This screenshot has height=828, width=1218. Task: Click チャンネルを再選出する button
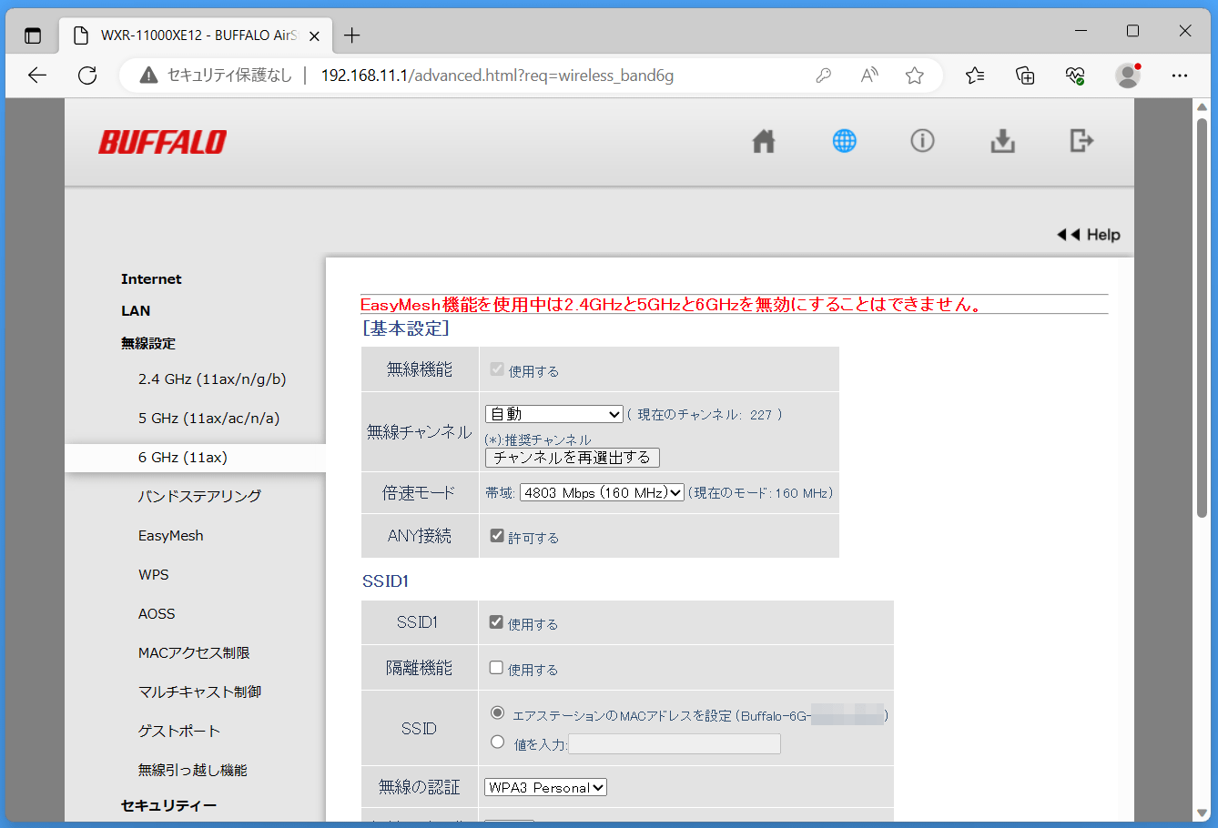coord(572,458)
